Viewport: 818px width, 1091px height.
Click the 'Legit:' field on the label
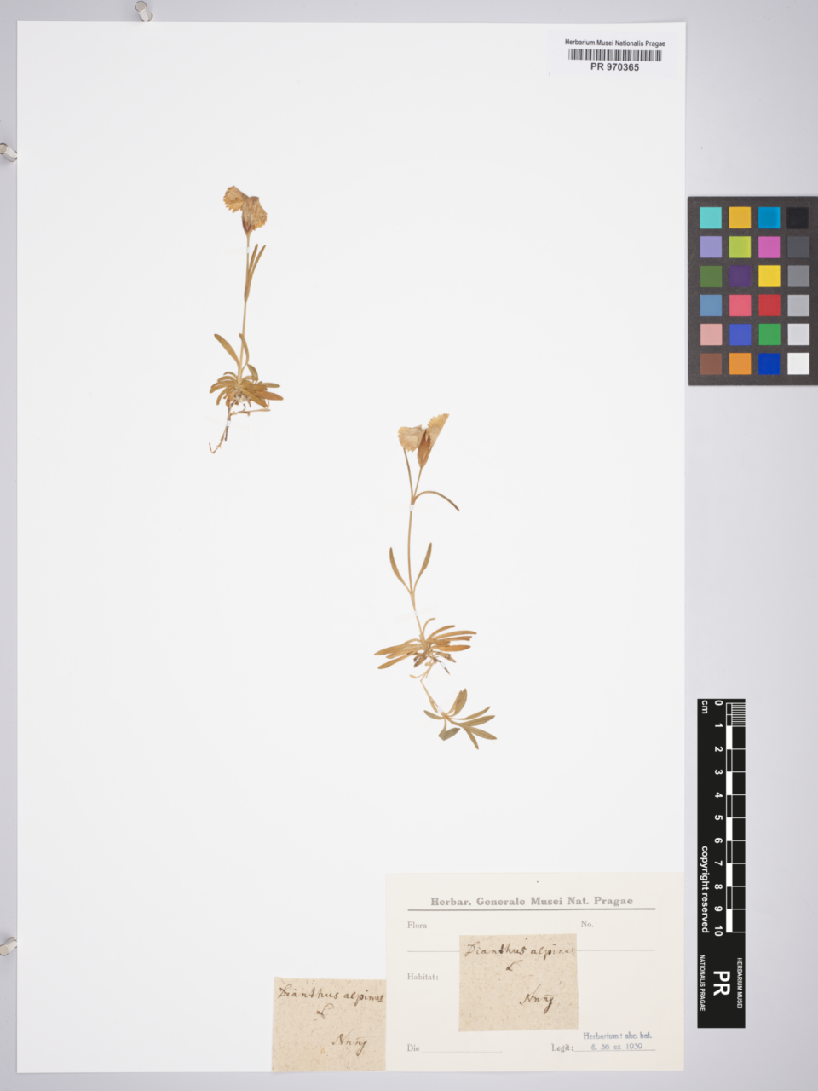click(x=562, y=1048)
